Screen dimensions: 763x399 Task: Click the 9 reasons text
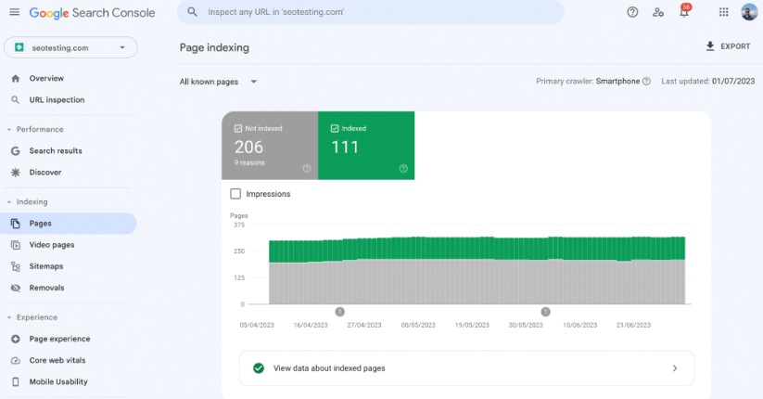249,162
